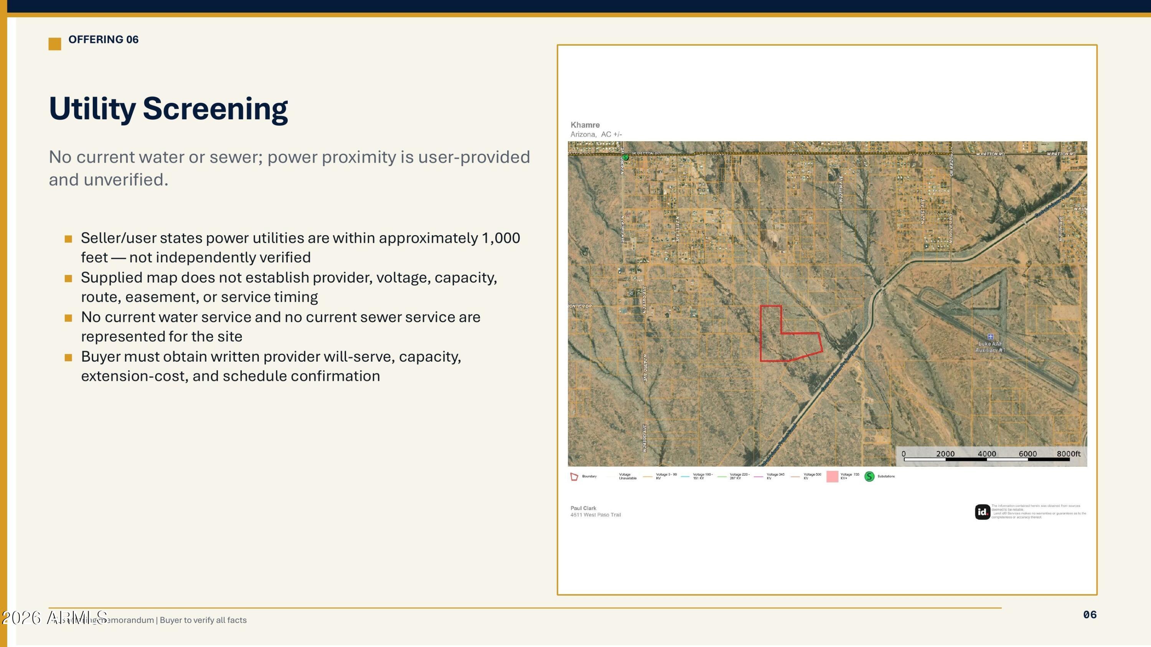Click the "Khamre" map title
Viewport: 1151px width, 647px height.
coord(585,125)
